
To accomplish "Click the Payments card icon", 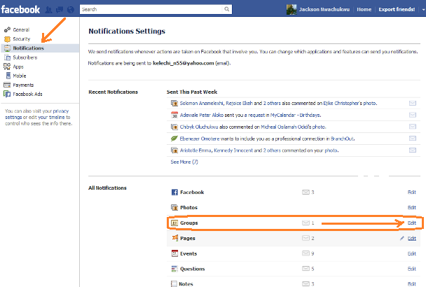I will [7, 85].
